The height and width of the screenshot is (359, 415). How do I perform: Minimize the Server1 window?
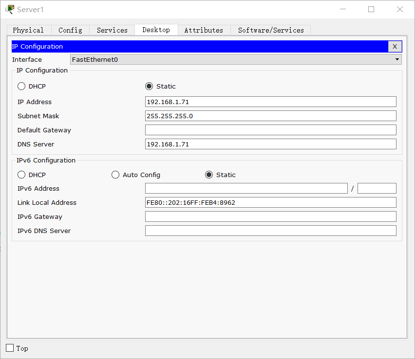pyautogui.click(x=343, y=9)
